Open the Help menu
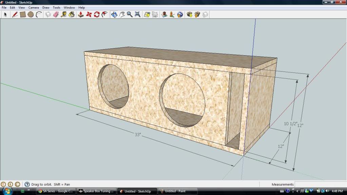This screenshot has width=347, height=195. [81, 7]
